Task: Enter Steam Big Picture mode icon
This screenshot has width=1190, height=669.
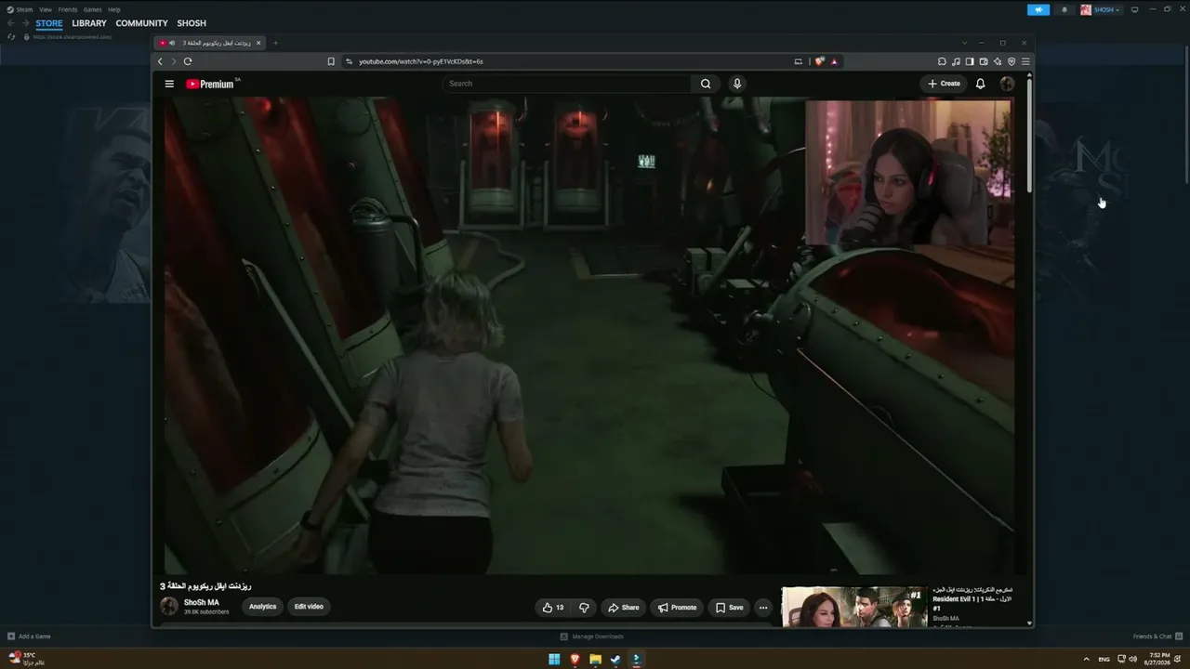Action: (1134, 9)
